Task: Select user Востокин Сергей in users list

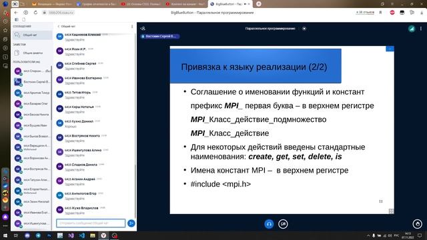Action: point(32,81)
